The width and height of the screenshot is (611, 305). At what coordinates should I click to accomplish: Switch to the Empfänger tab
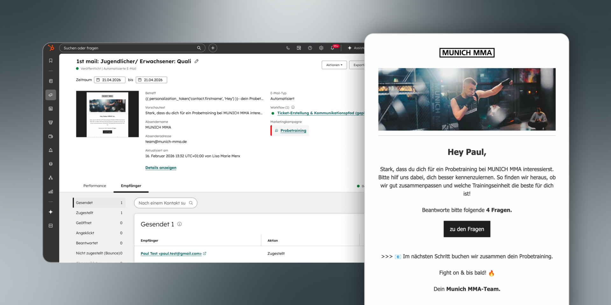pos(131,186)
